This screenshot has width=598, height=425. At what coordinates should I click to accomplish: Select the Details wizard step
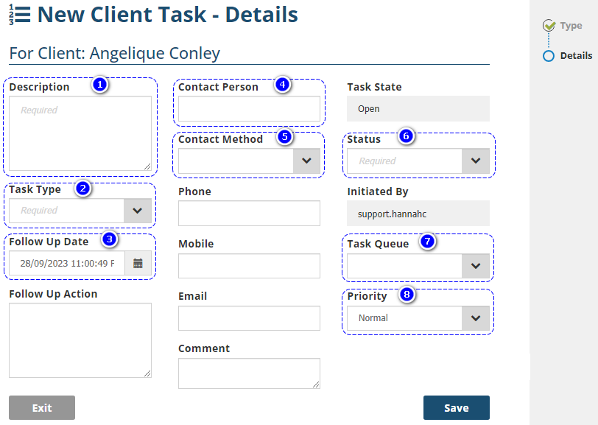pos(576,56)
